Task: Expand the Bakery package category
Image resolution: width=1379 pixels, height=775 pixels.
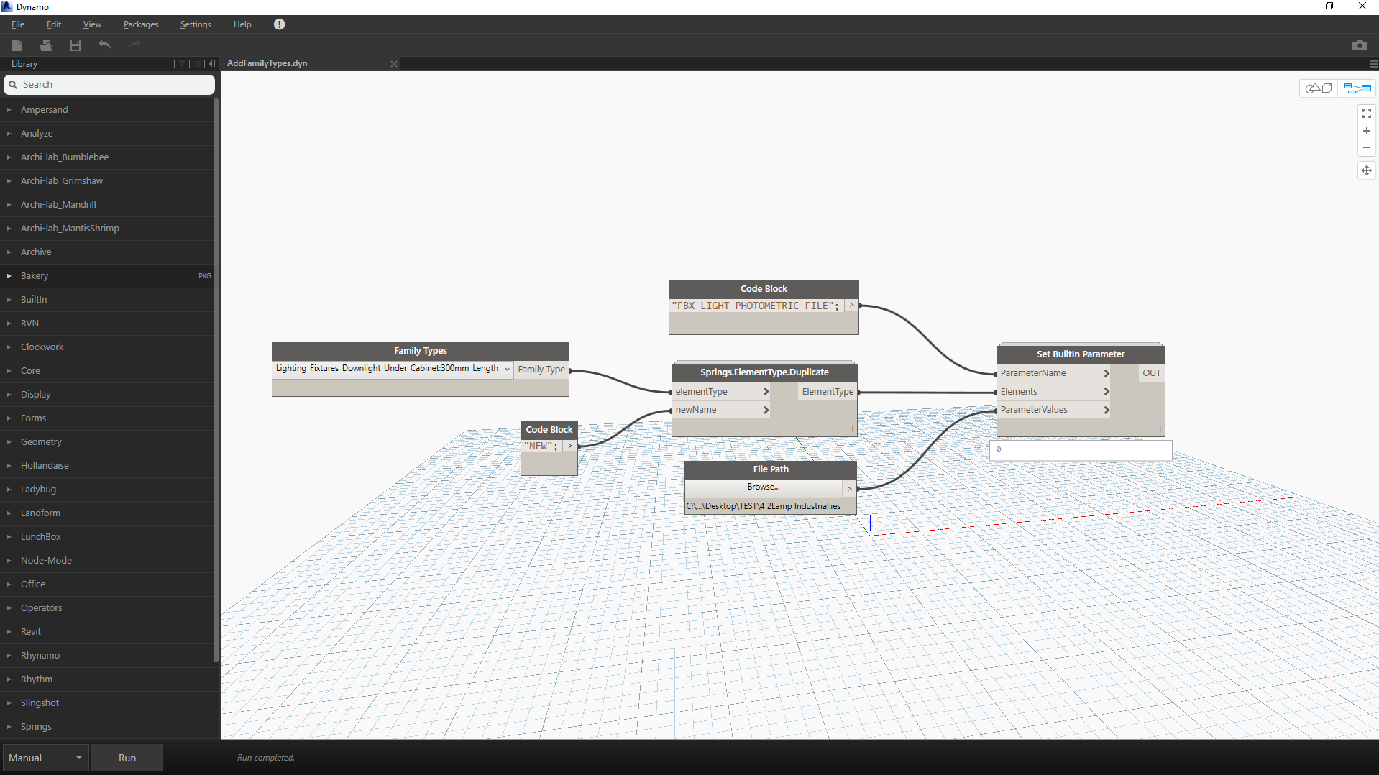Action: coord(108,276)
